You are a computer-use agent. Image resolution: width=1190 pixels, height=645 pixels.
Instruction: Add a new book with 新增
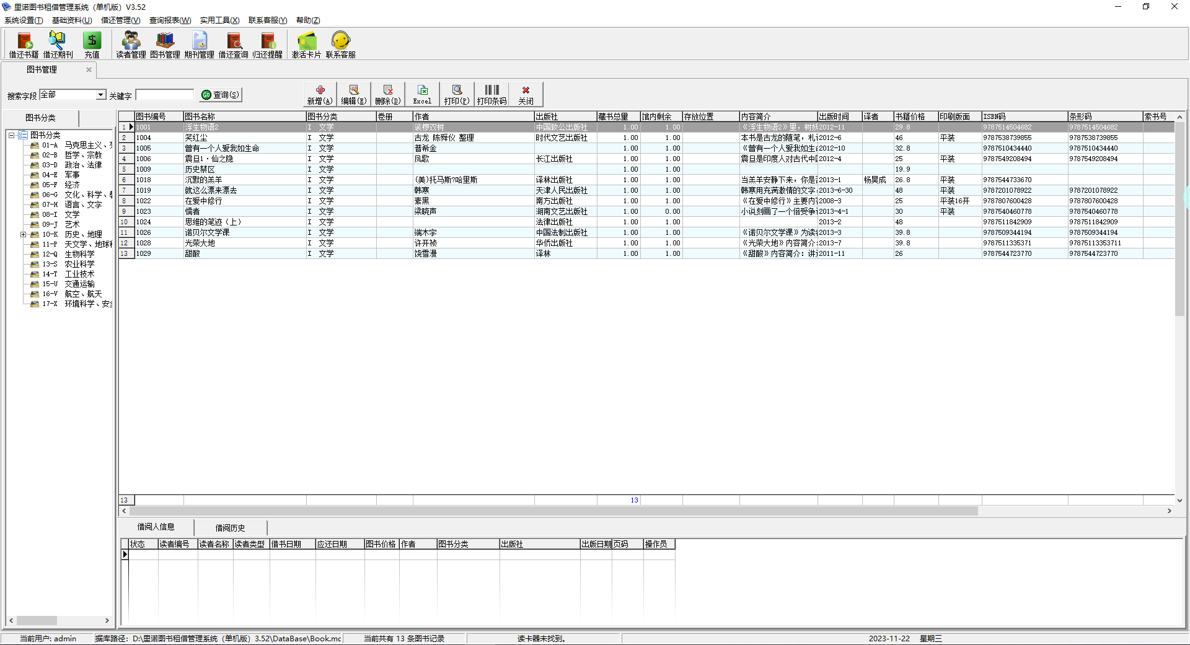click(x=320, y=94)
